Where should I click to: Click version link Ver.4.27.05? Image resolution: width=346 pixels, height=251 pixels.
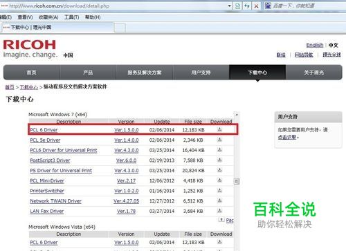(127, 201)
